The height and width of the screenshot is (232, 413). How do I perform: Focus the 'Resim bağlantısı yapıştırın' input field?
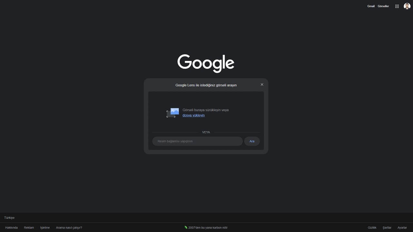click(x=197, y=141)
